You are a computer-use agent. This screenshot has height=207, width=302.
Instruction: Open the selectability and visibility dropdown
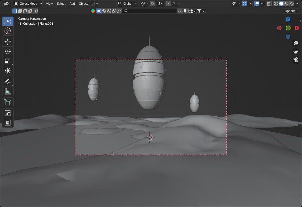pos(236,4)
